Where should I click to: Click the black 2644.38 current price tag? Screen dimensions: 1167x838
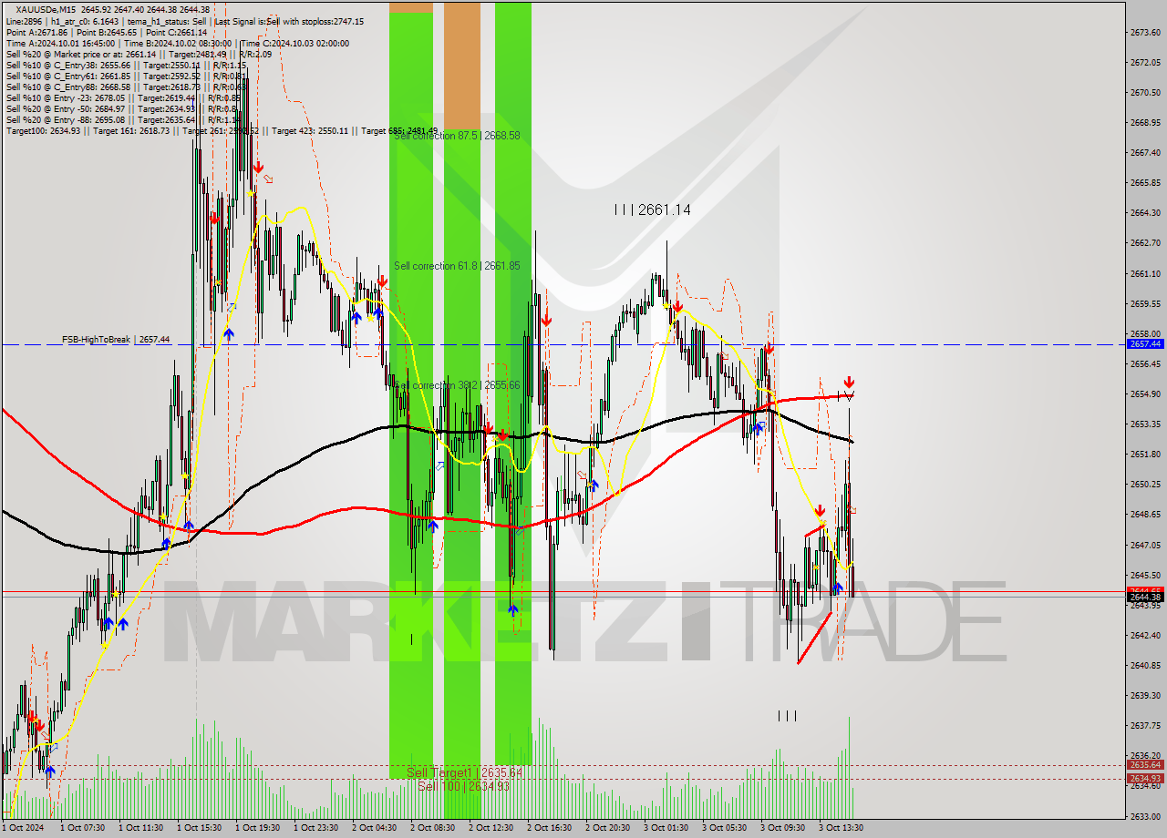coord(1145,597)
